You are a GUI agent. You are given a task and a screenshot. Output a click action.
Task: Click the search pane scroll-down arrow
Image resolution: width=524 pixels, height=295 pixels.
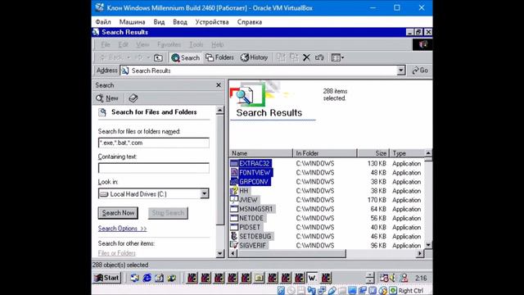click(x=220, y=253)
